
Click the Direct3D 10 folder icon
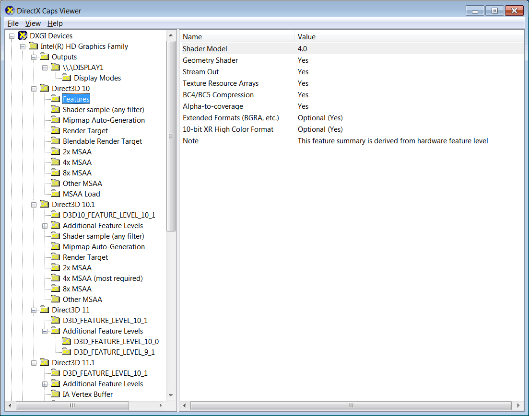tap(45, 88)
